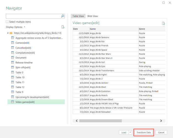This screenshot has height=138, width=173.
Task: Click table icon next to Release timeline
Action: [x=12, y=62]
